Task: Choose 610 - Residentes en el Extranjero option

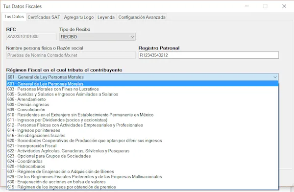Action: [143, 115]
